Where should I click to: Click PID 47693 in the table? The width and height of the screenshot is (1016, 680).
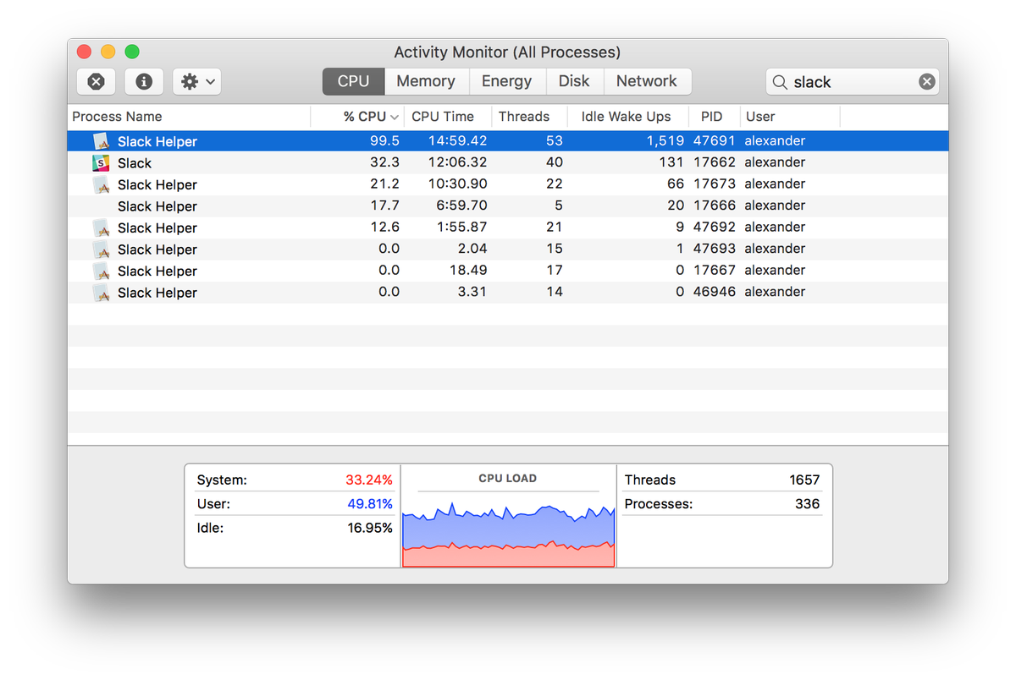click(x=714, y=249)
